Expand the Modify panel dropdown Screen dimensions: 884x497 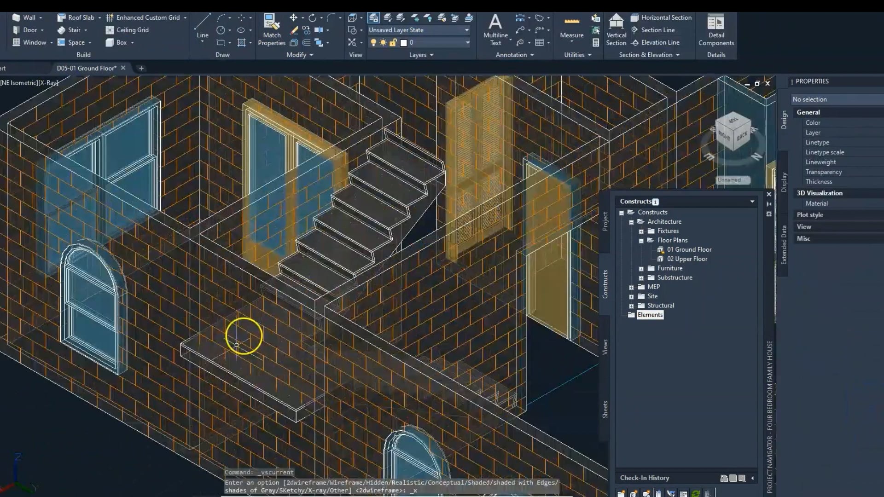(x=300, y=55)
